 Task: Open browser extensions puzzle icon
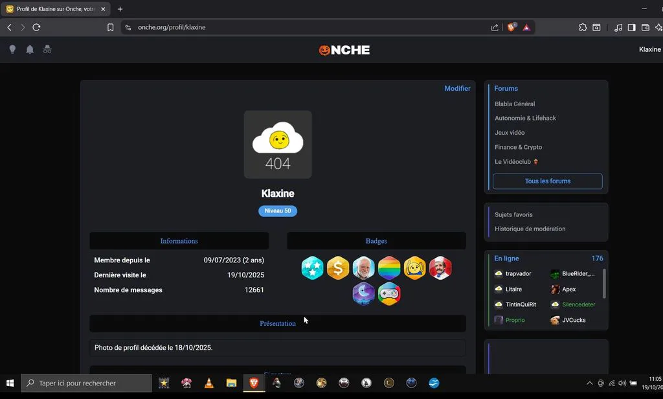point(583,27)
